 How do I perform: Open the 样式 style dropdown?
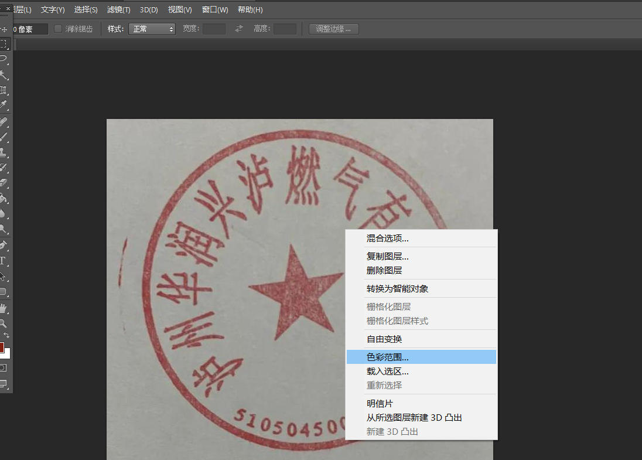[152, 29]
